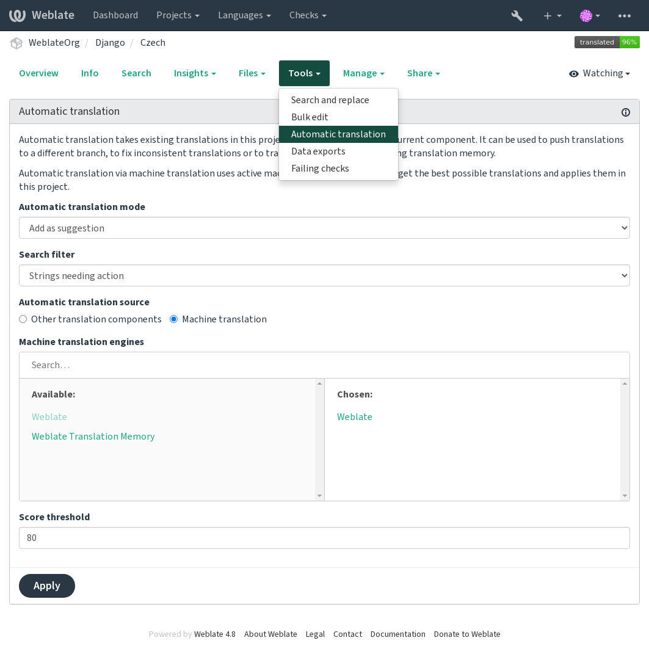This screenshot has width=649, height=657.
Task: Go to the Search tab
Action: point(136,73)
